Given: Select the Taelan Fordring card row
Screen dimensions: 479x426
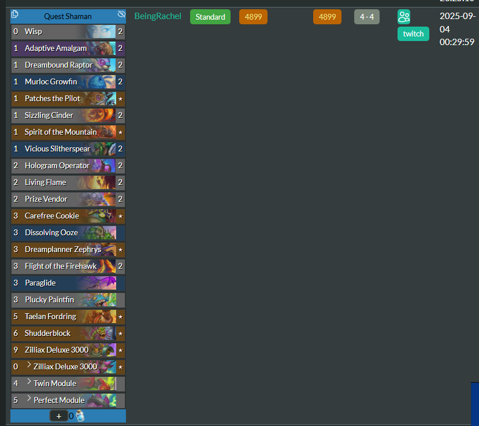Looking at the screenshot, I should coord(68,317).
